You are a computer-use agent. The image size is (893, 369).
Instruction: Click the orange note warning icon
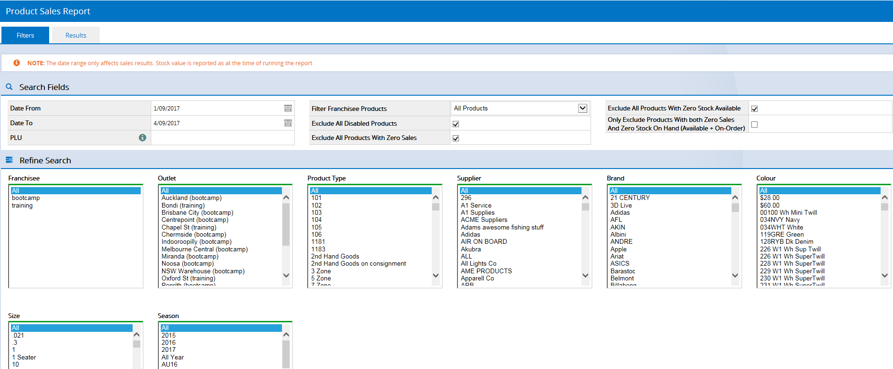17,63
